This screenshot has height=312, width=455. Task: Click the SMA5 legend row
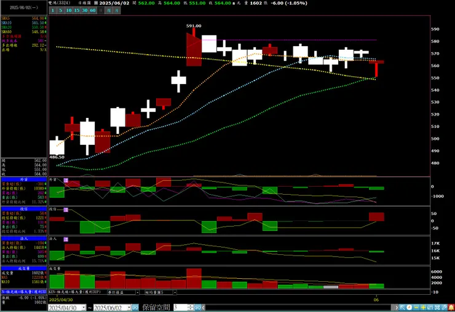pyautogui.click(x=24, y=18)
